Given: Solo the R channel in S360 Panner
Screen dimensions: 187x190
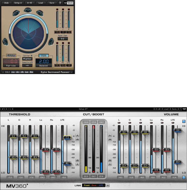Looking at the screenshot, I should pos(22,72).
